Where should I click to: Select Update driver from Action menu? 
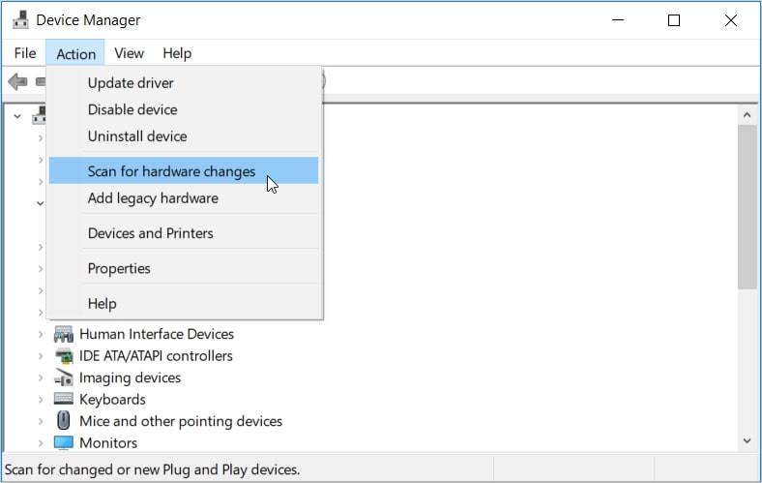(x=131, y=83)
